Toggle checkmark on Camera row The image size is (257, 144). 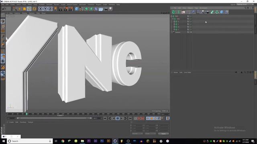191,32
